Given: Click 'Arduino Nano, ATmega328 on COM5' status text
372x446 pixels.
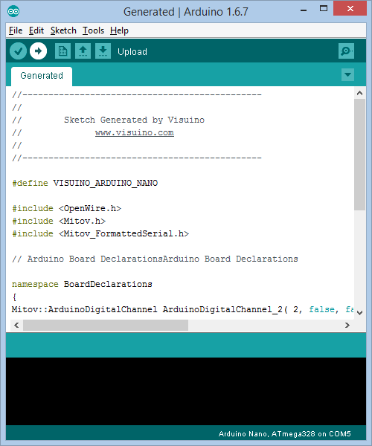Looking at the screenshot, I should tap(285, 434).
